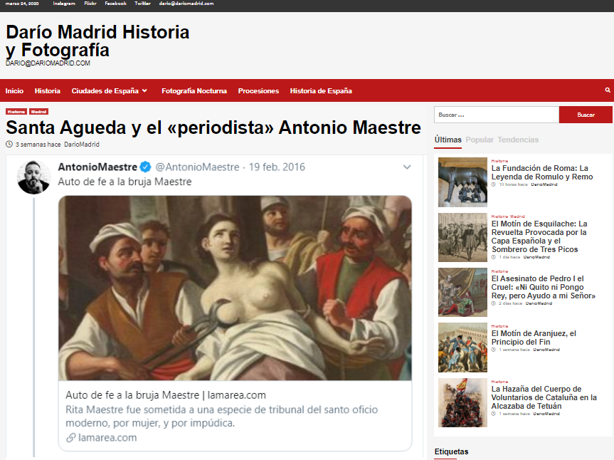Click AntonioMaestre profile avatar
This screenshot has height=460, width=614.
(33, 177)
